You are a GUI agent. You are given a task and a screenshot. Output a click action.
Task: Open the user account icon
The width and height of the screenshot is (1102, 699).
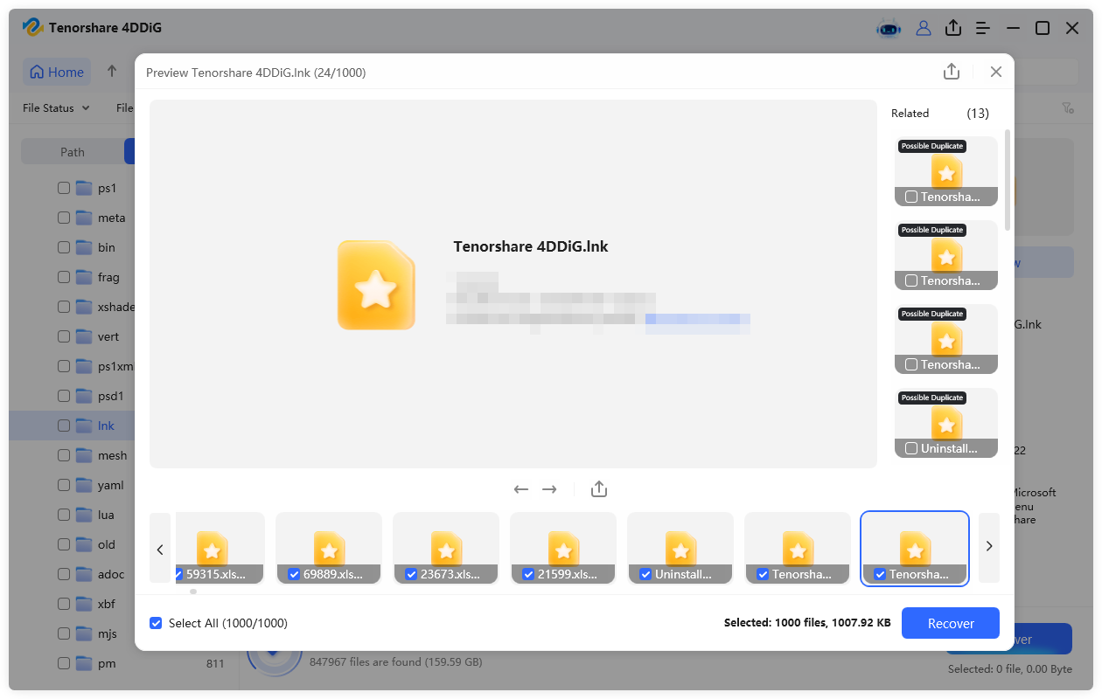(x=924, y=28)
